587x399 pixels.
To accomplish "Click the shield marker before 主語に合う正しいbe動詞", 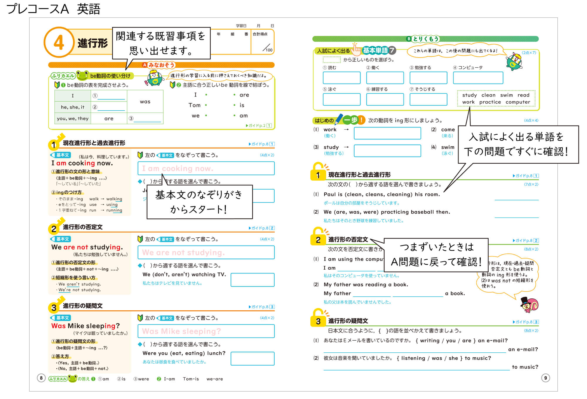I will [173, 85].
